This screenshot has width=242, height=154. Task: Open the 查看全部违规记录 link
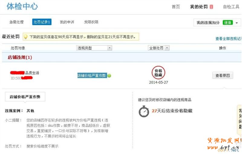tap(228, 39)
